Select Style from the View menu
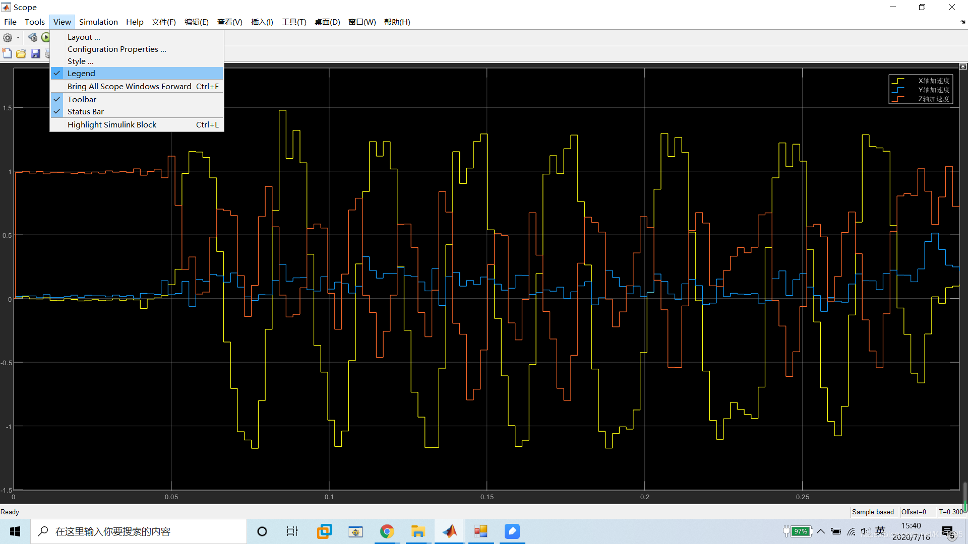The width and height of the screenshot is (968, 544). [80, 61]
